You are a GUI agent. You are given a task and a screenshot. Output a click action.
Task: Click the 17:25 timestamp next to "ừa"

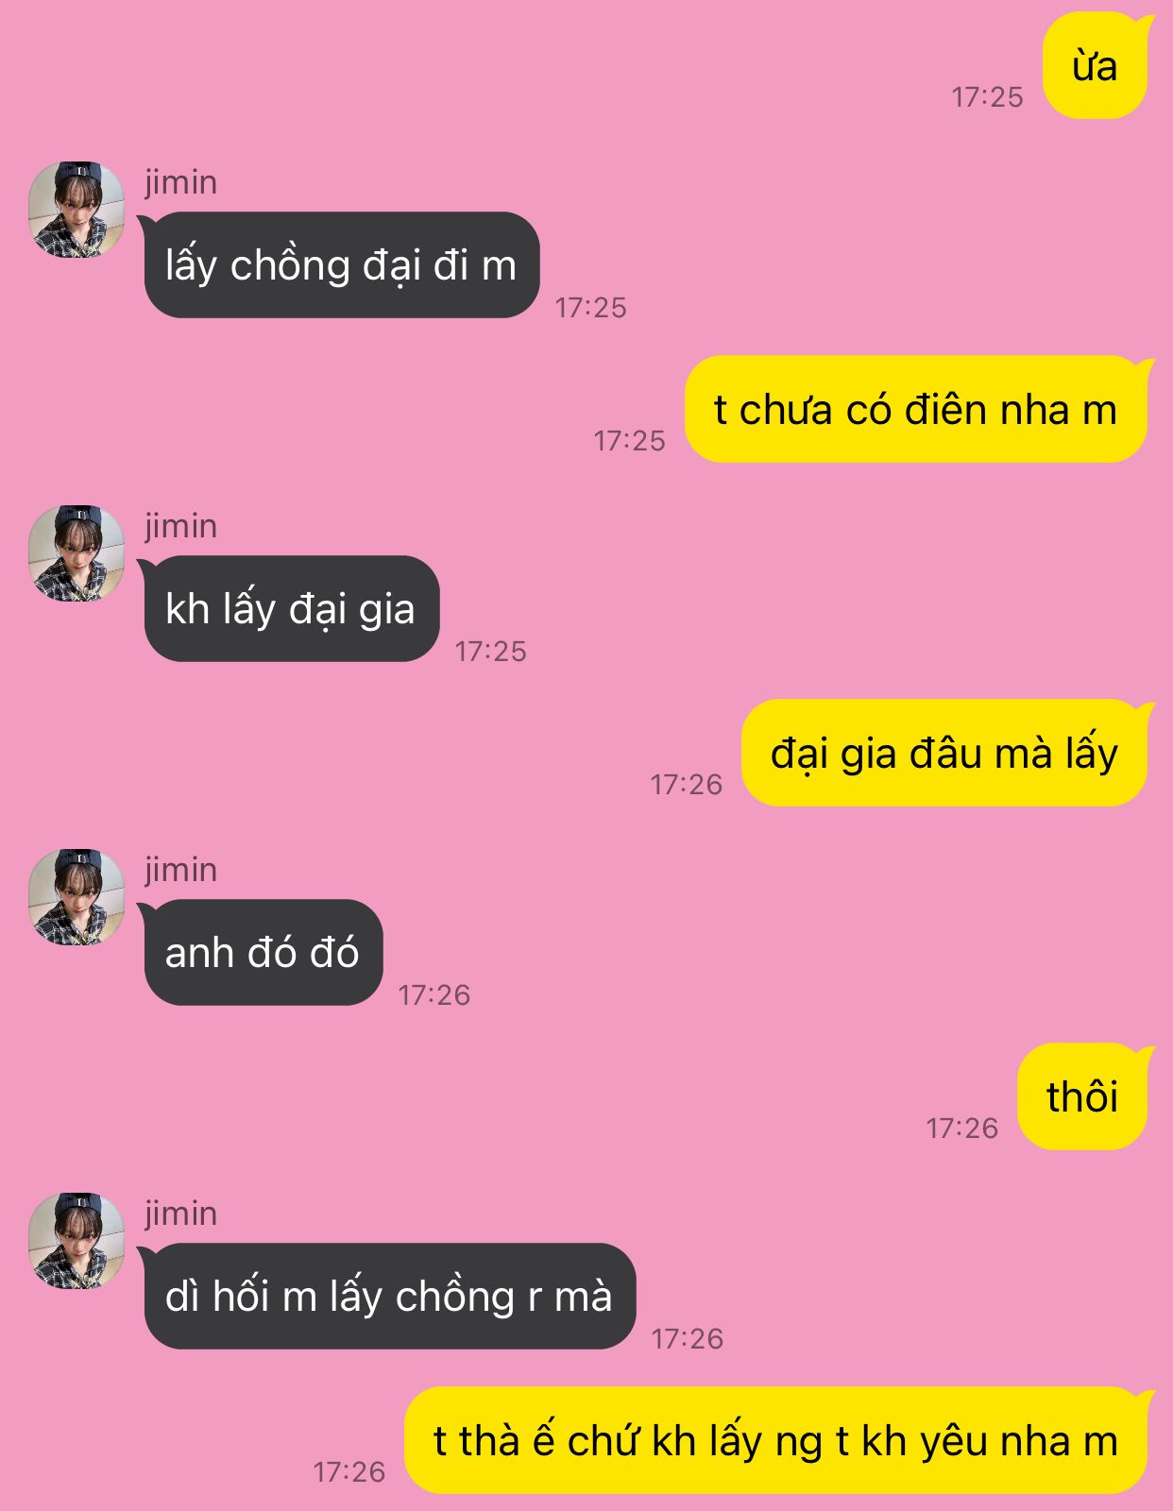(988, 97)
